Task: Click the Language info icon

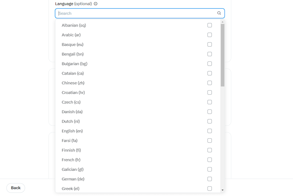Action: tap(96, 4)
